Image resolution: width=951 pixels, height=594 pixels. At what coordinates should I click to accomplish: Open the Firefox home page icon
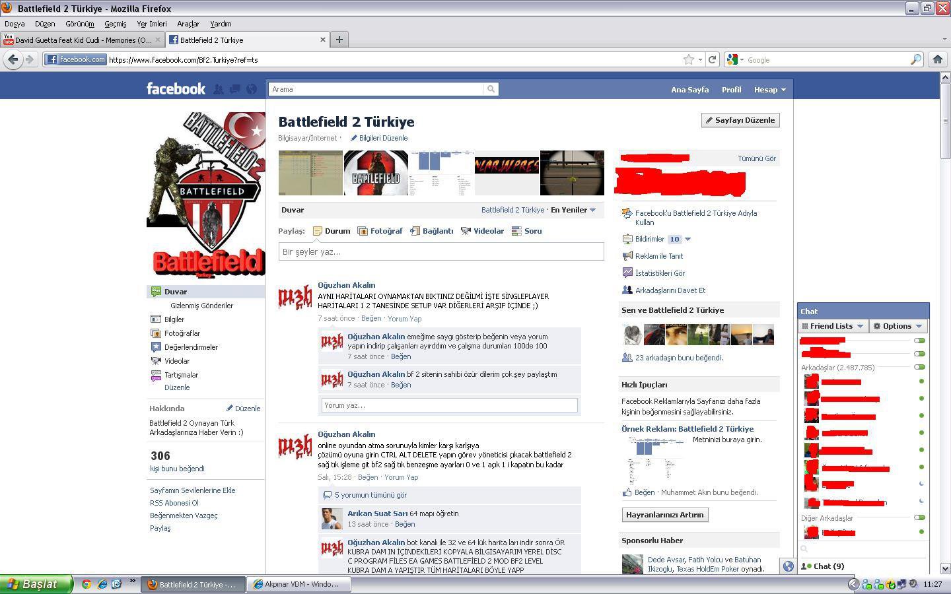point(937,59)
